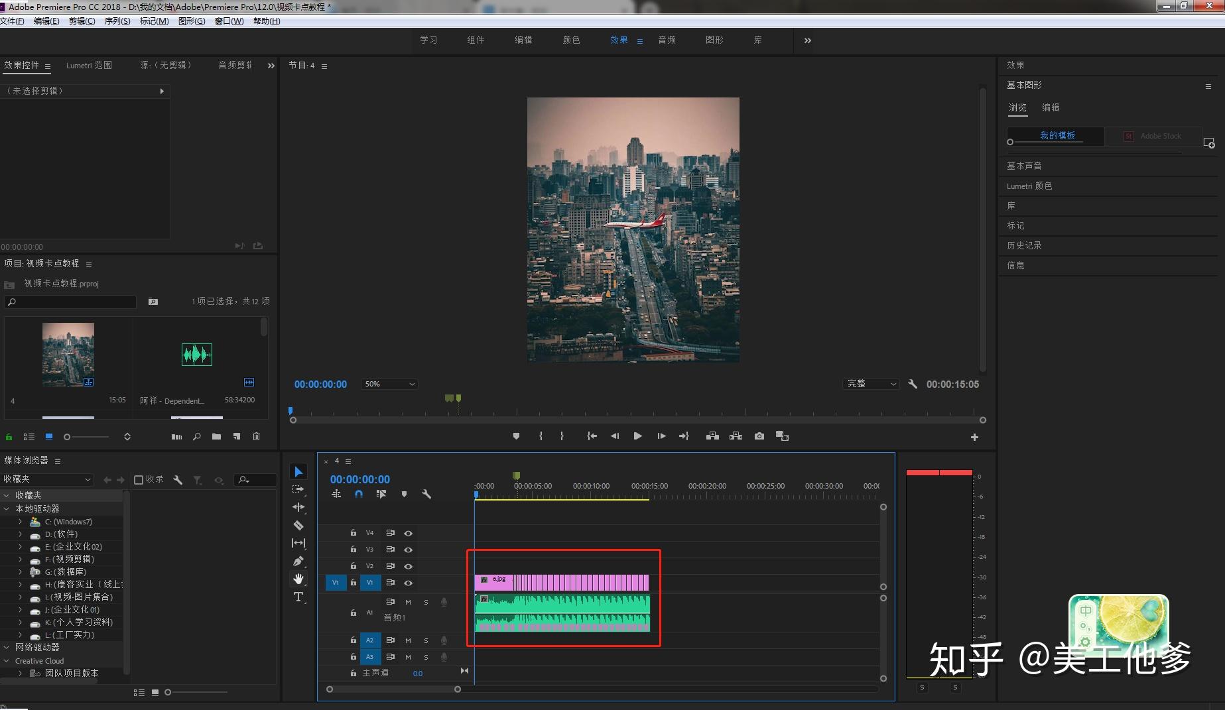This screenshot has width=1225, height=710.
Task: Open timeline display settings wrench
Action: (x=426, y=494)
